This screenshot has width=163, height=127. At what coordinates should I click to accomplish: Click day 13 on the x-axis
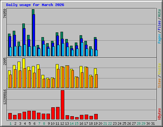[x=67, y=124]
